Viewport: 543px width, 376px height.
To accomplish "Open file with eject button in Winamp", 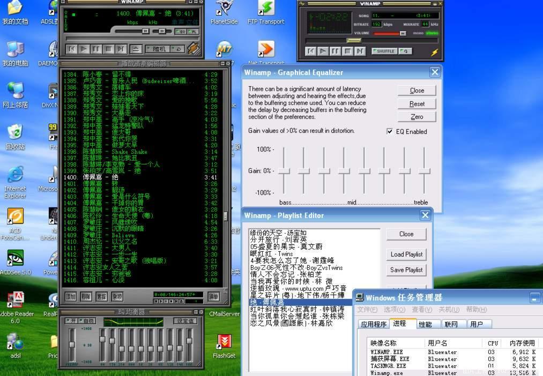I will coord(136,49).
